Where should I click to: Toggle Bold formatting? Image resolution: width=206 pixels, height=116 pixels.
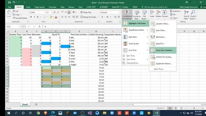(x=31, y=17)
